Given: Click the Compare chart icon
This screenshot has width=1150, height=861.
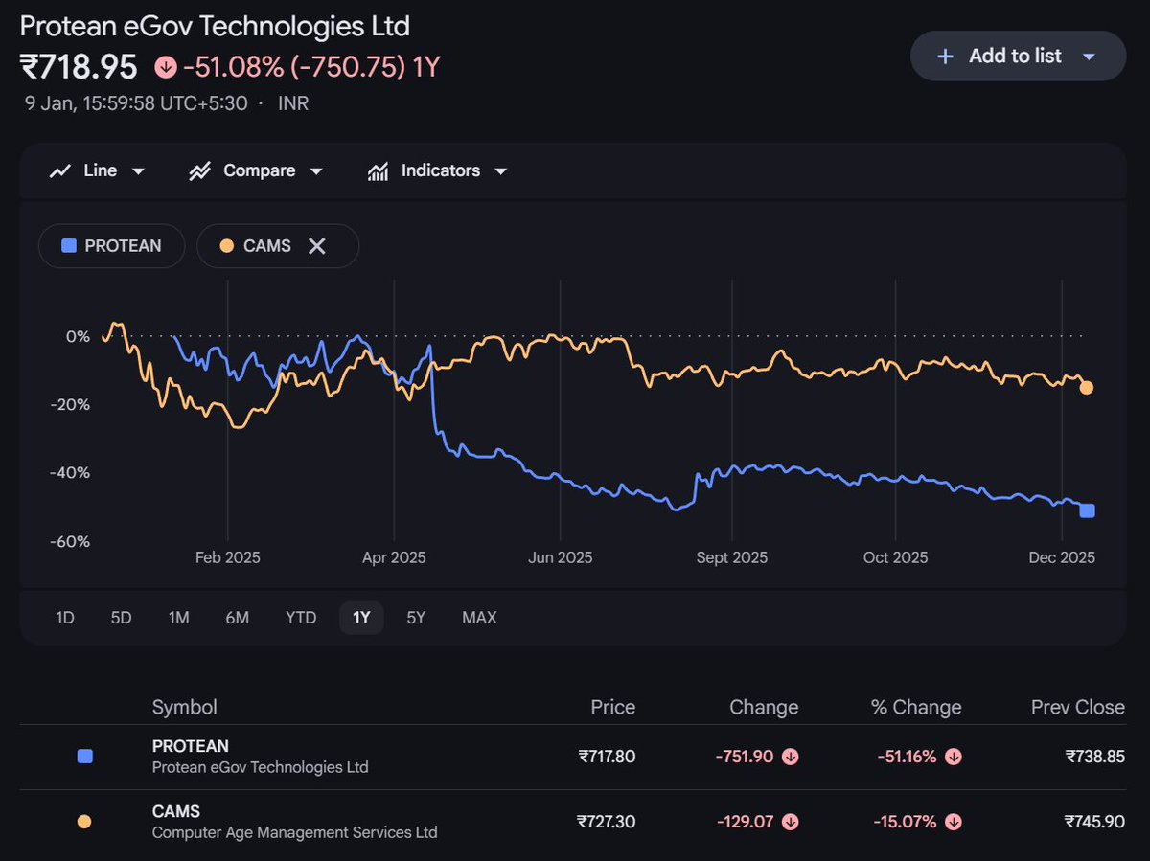Looking at the screenshot, I should (x=200, y=171).
